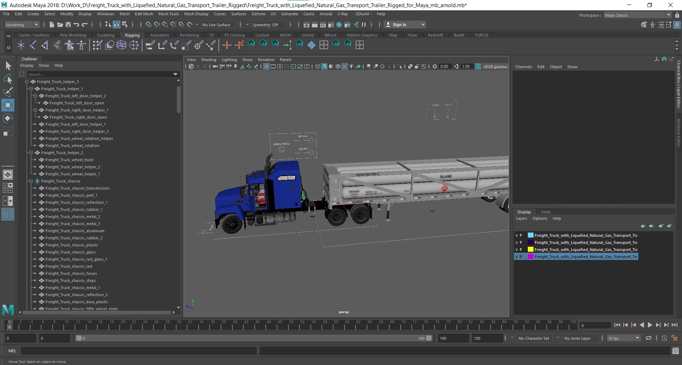Click No Character Set button
Image resolution: width=682 pixels, height=365 pixels.
534,338
